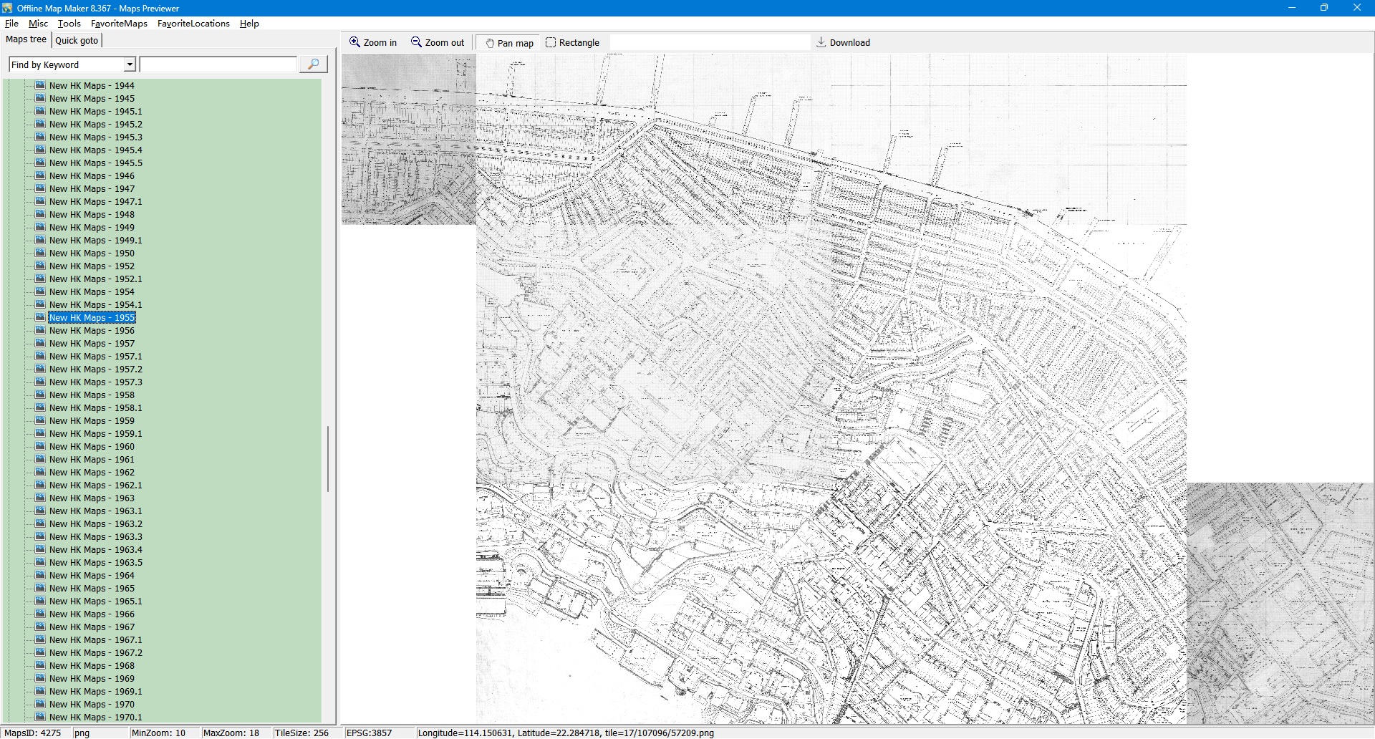The width and height of the screenshot is (1375, 739).
Task: Click the blank field beside Rectangle tool
Action: click(x=709, y=43)
